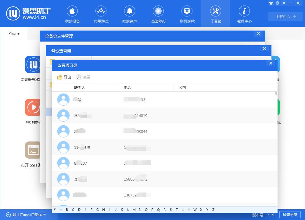The image size is (305, 220).
Task: Jump to contacts under letter J
Action: pos(116,210)
